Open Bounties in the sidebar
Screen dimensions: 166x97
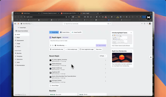(22, 53)
